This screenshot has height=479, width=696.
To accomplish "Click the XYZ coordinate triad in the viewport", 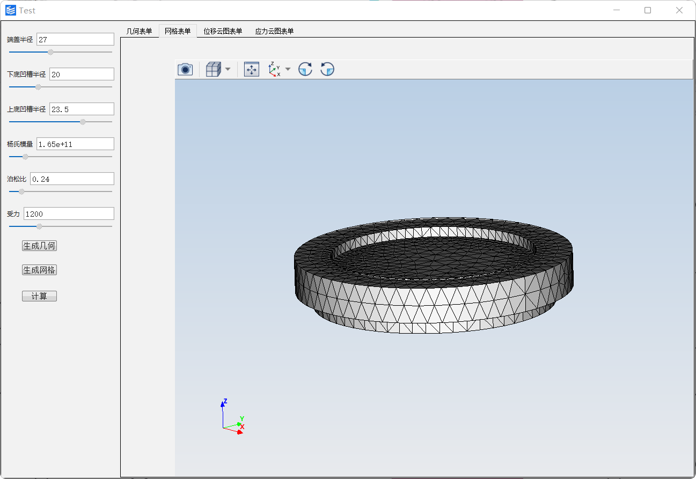I will pos(233,416).
